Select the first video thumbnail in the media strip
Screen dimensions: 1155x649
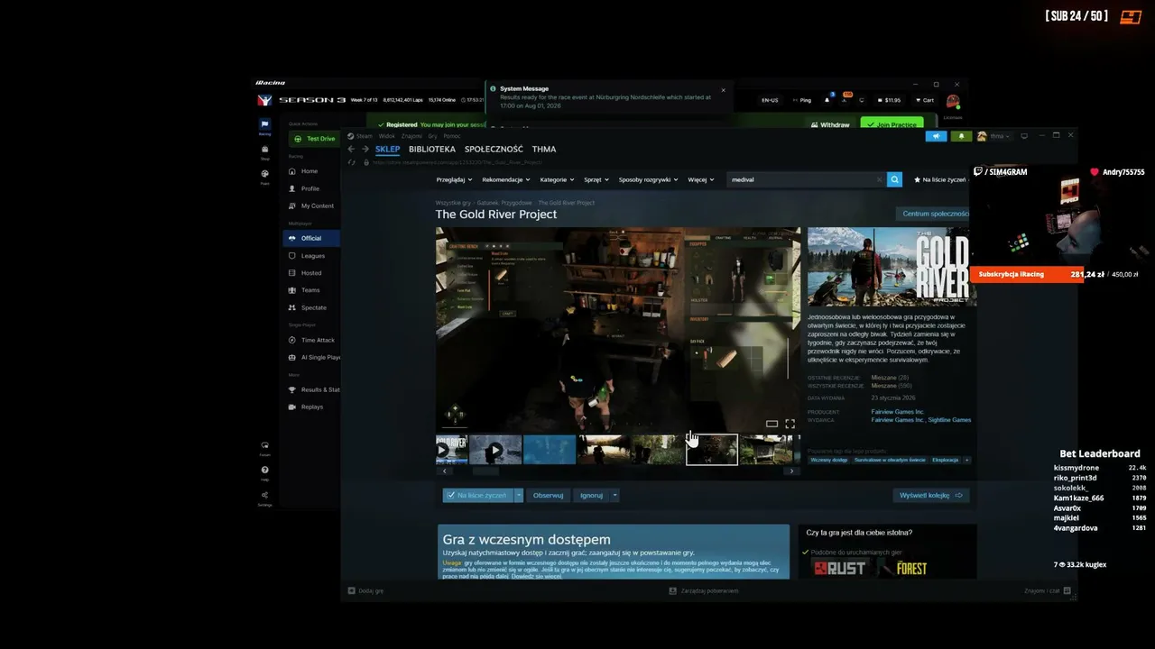pyautogui.click(x=451, y=450)
